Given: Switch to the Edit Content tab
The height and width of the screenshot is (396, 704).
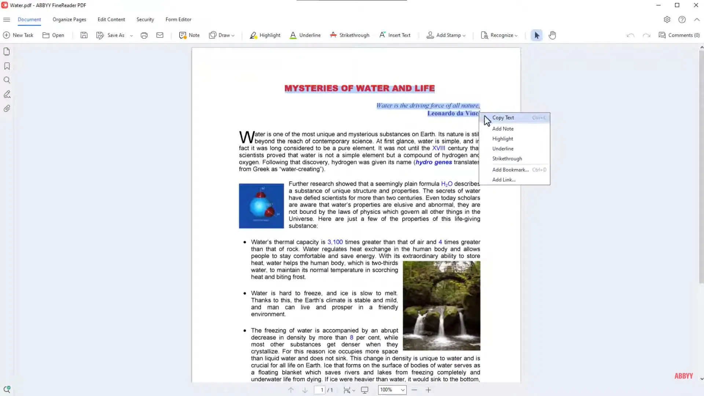Looking at the screenshot, I should click(x=111, y=19).
